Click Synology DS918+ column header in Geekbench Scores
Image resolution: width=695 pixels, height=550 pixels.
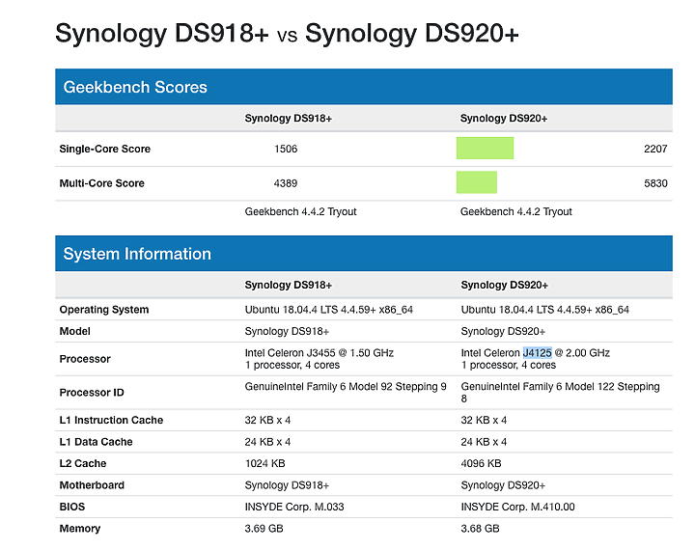pyautogui.click(x=288, y=119)
